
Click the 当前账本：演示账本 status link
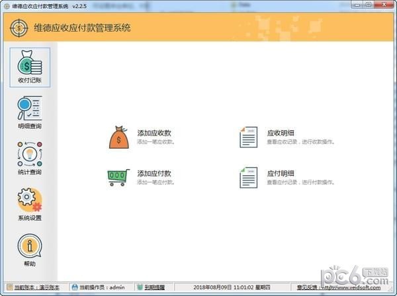click(36, 287)
